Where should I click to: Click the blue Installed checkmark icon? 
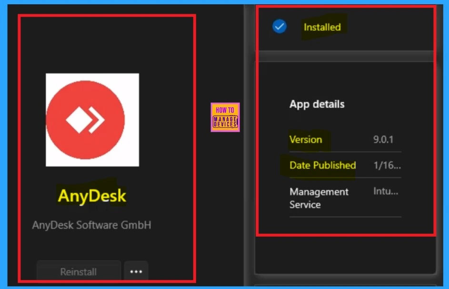point(279,27)
